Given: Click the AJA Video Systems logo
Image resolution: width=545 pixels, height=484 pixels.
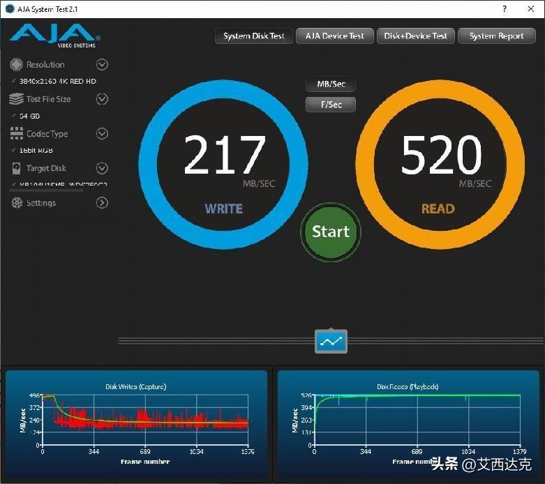Looking at the screenshot, I should coord(54,36).
